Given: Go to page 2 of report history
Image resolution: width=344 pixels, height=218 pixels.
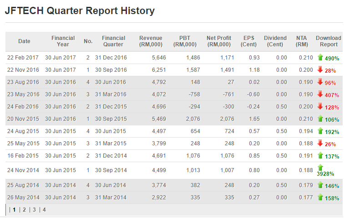Looking at the screenshot, I should tap(24, 210).
